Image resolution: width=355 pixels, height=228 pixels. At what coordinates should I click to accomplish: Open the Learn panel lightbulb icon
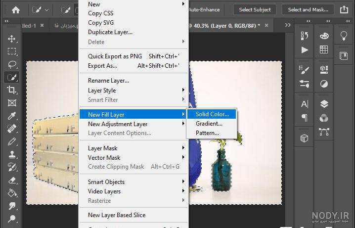click(344, 36)
